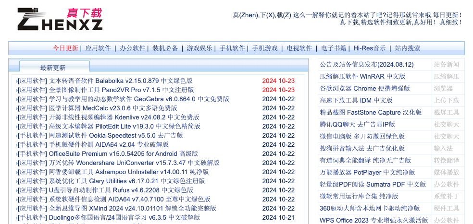473x224 pixels.
Task: Click the 系统补丁 category label
Action: (x=447, y=196)
